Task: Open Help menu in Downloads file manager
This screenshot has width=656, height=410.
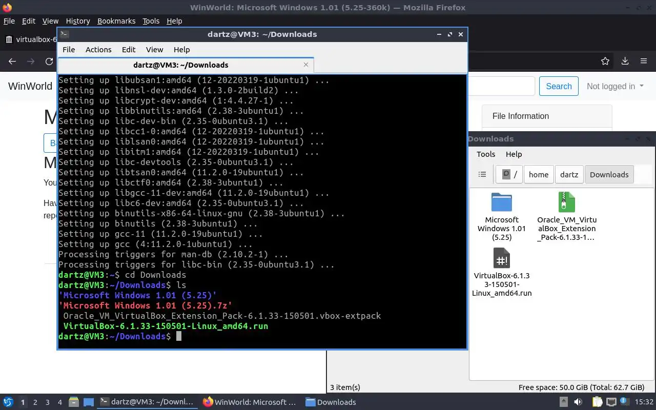Action: point(514,154)
